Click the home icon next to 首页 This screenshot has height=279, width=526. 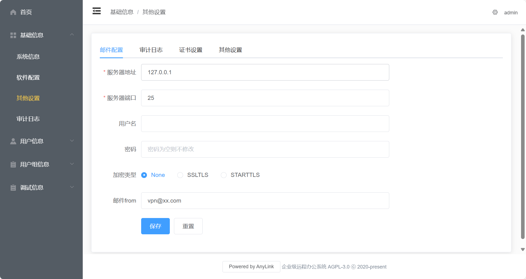click(x=13, y=12)
